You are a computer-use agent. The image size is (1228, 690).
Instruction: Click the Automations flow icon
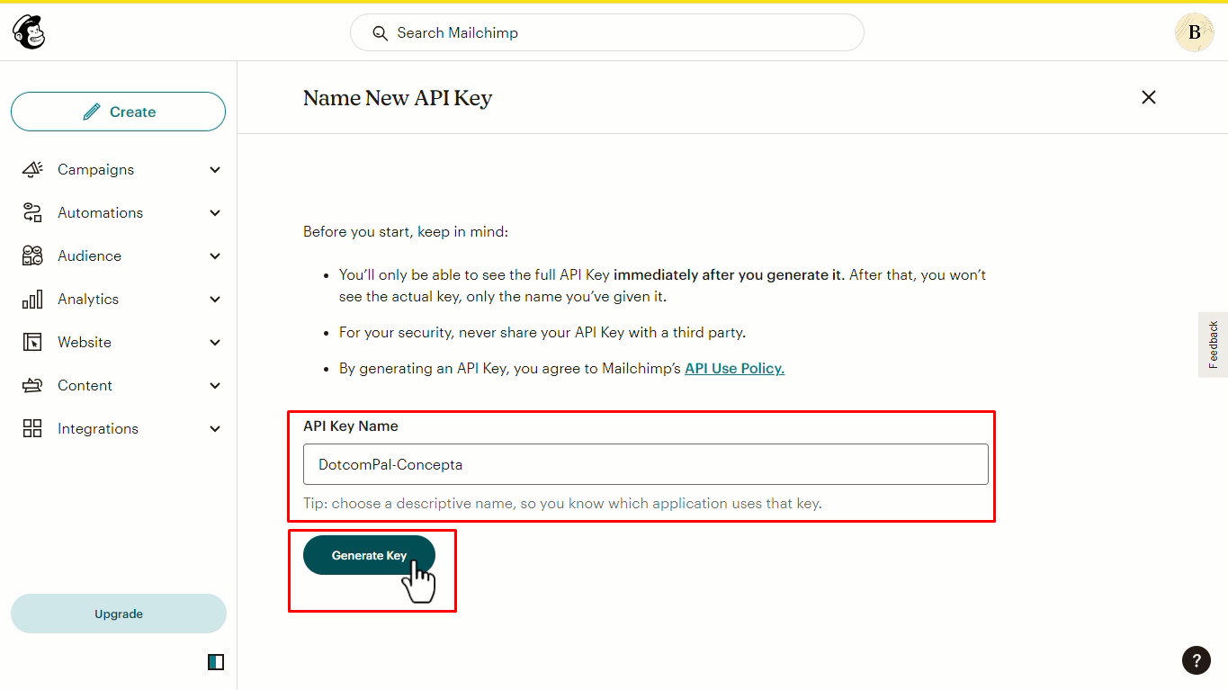32,212
